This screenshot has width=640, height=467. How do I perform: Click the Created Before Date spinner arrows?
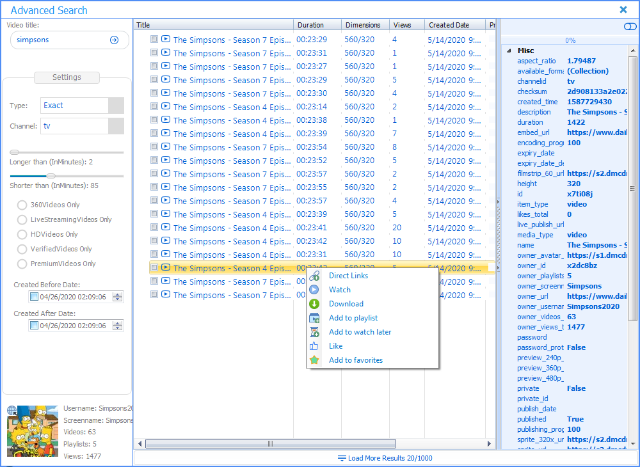(x=118, y=297)
